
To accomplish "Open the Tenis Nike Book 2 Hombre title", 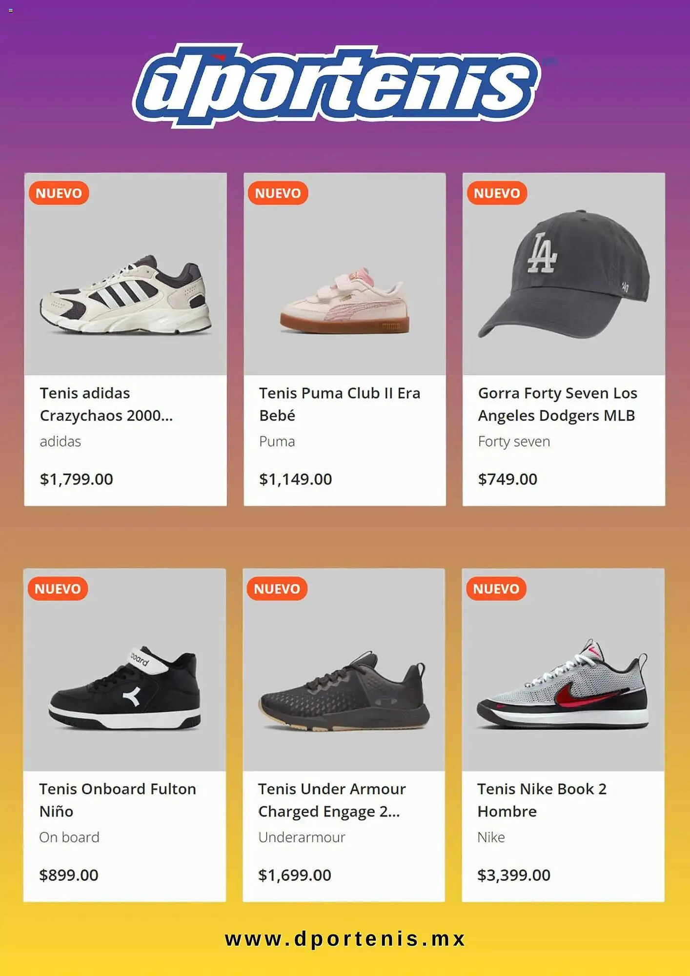I will 542,800.
